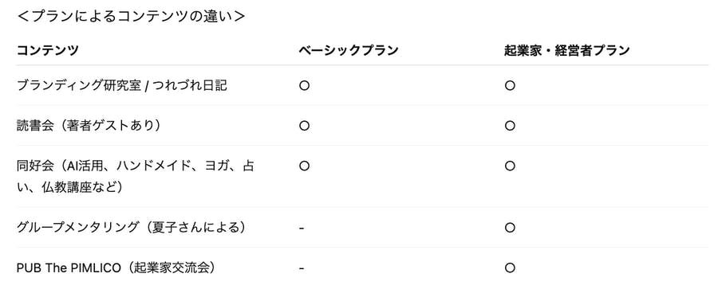
Task: Click ベーシックプラン circle for 同好会
Action: [304, 166]
